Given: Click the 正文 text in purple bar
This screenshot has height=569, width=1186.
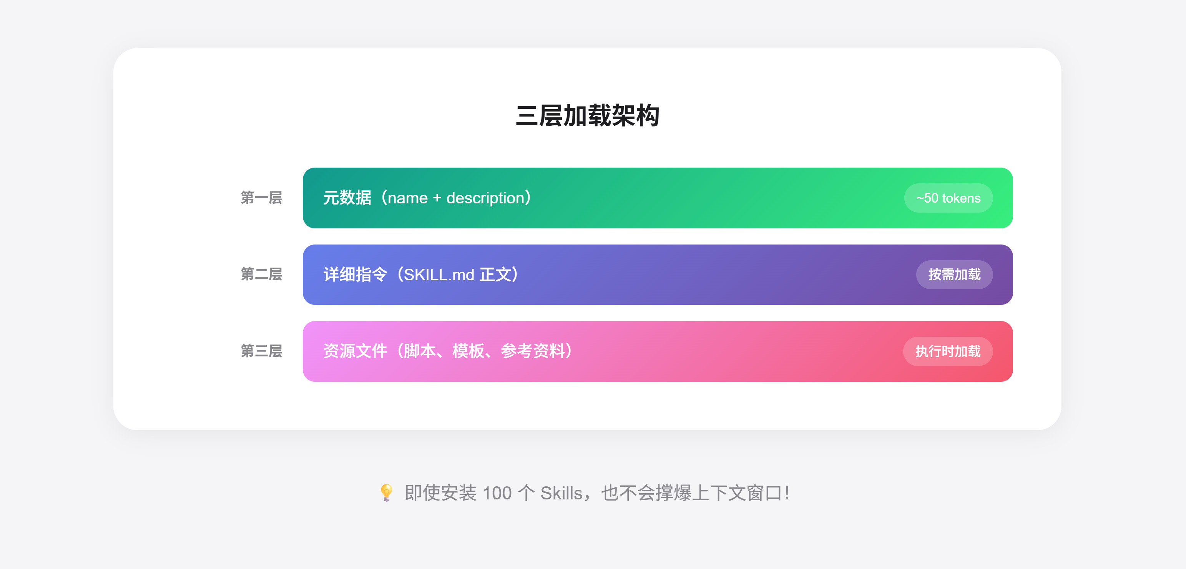Looking at the screenshot, I should [x=495, y=275].
